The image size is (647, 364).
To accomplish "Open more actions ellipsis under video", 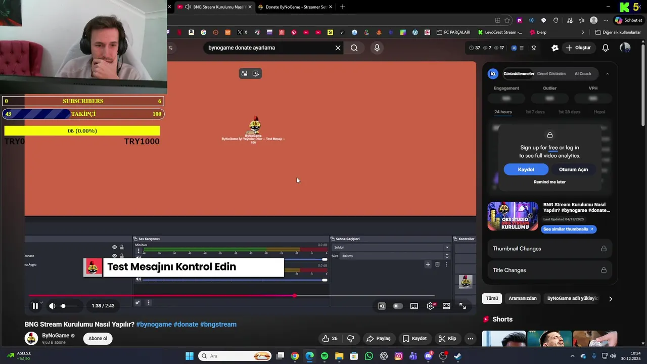I will coord(470,338).
